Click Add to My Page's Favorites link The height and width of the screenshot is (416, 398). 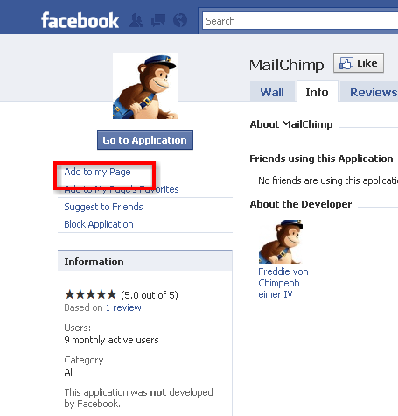tap(122, 189)
